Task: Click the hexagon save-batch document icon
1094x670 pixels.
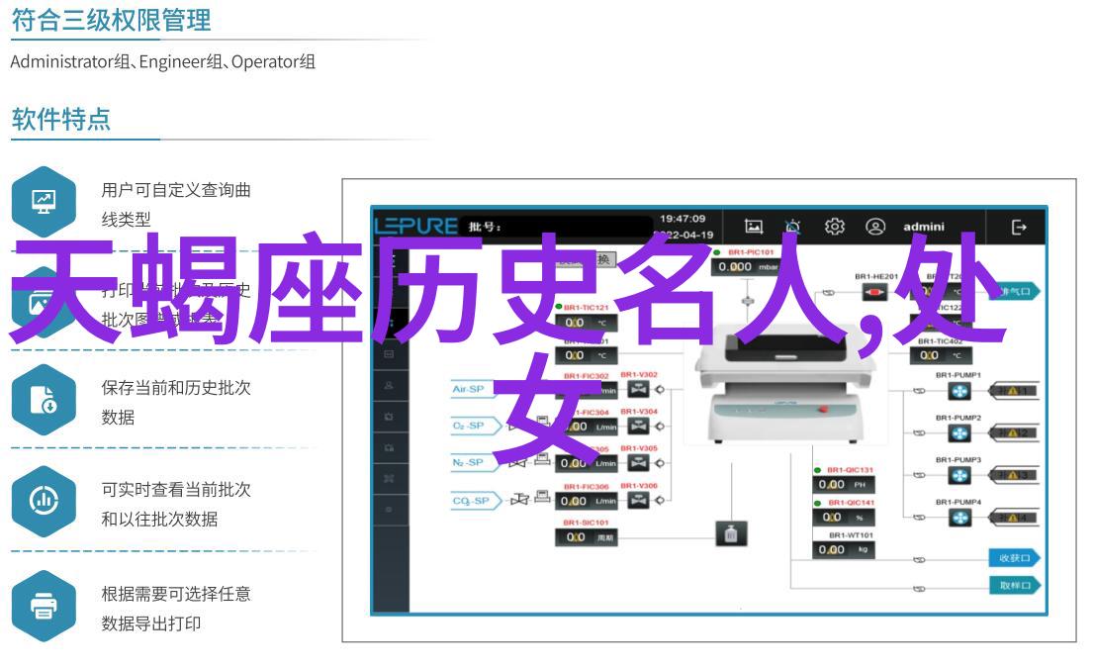Action: pyautogui.click(x=44, y=399)
